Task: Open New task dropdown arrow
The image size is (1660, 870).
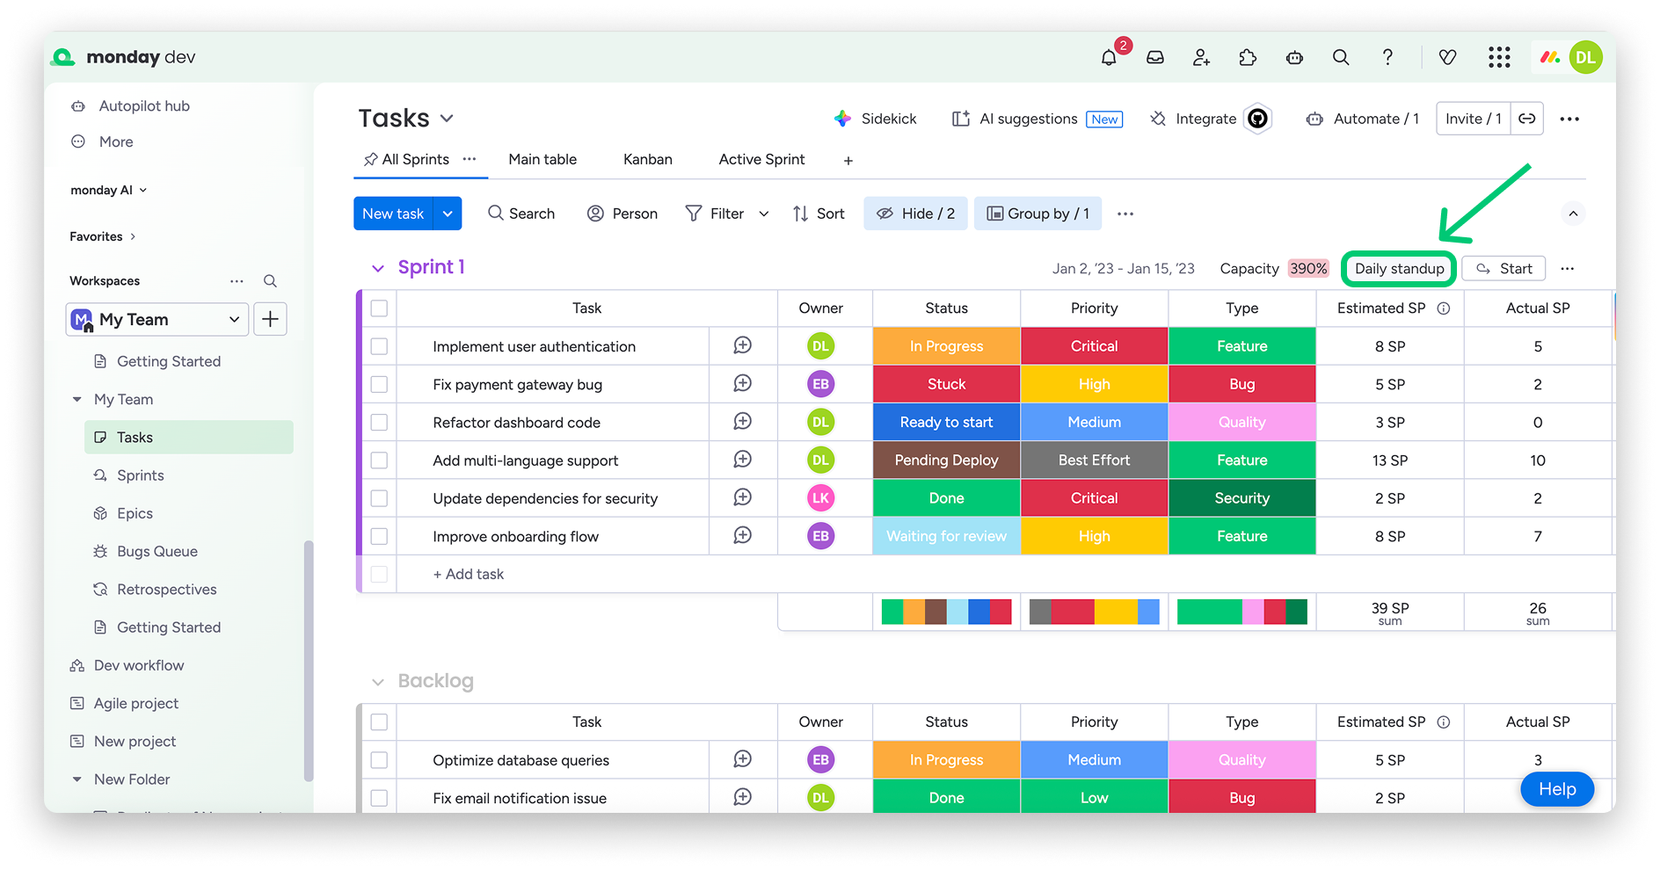Action: (x=448, y=214)
